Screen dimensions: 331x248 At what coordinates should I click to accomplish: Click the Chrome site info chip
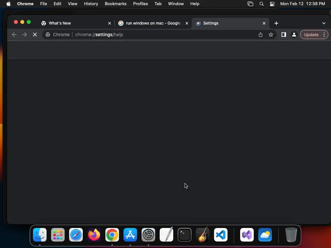click(58, 35)
